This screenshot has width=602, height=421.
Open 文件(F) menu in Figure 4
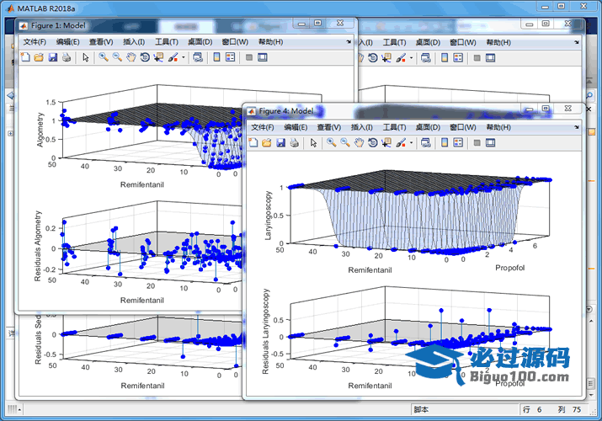click(263, 127)
